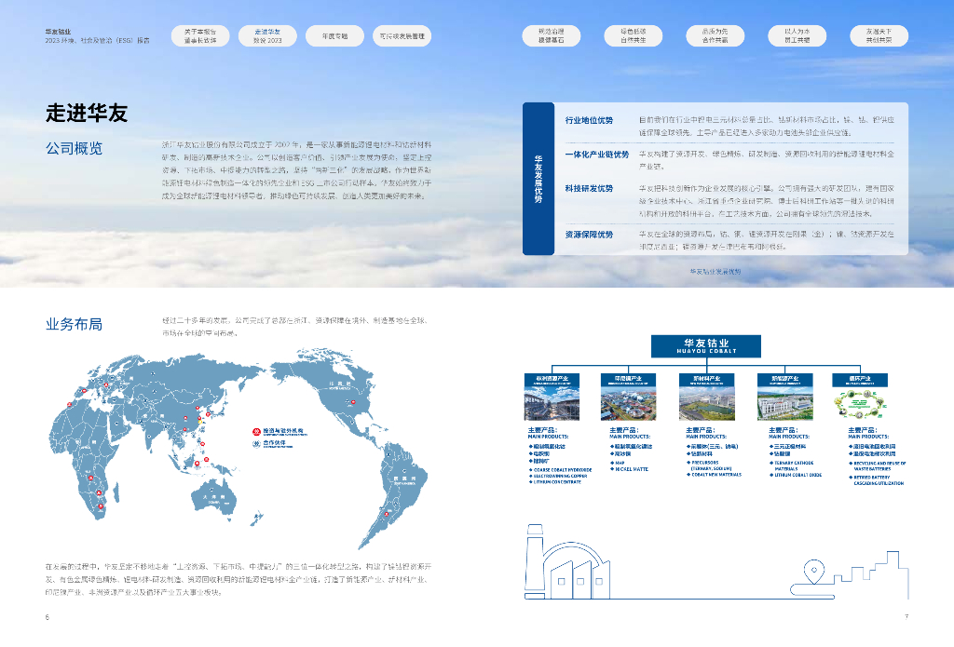The width and height of the screenshot is (954, 647).
Task: Click the 非洲资源产业 blue label box
Action: click(552, 380)
